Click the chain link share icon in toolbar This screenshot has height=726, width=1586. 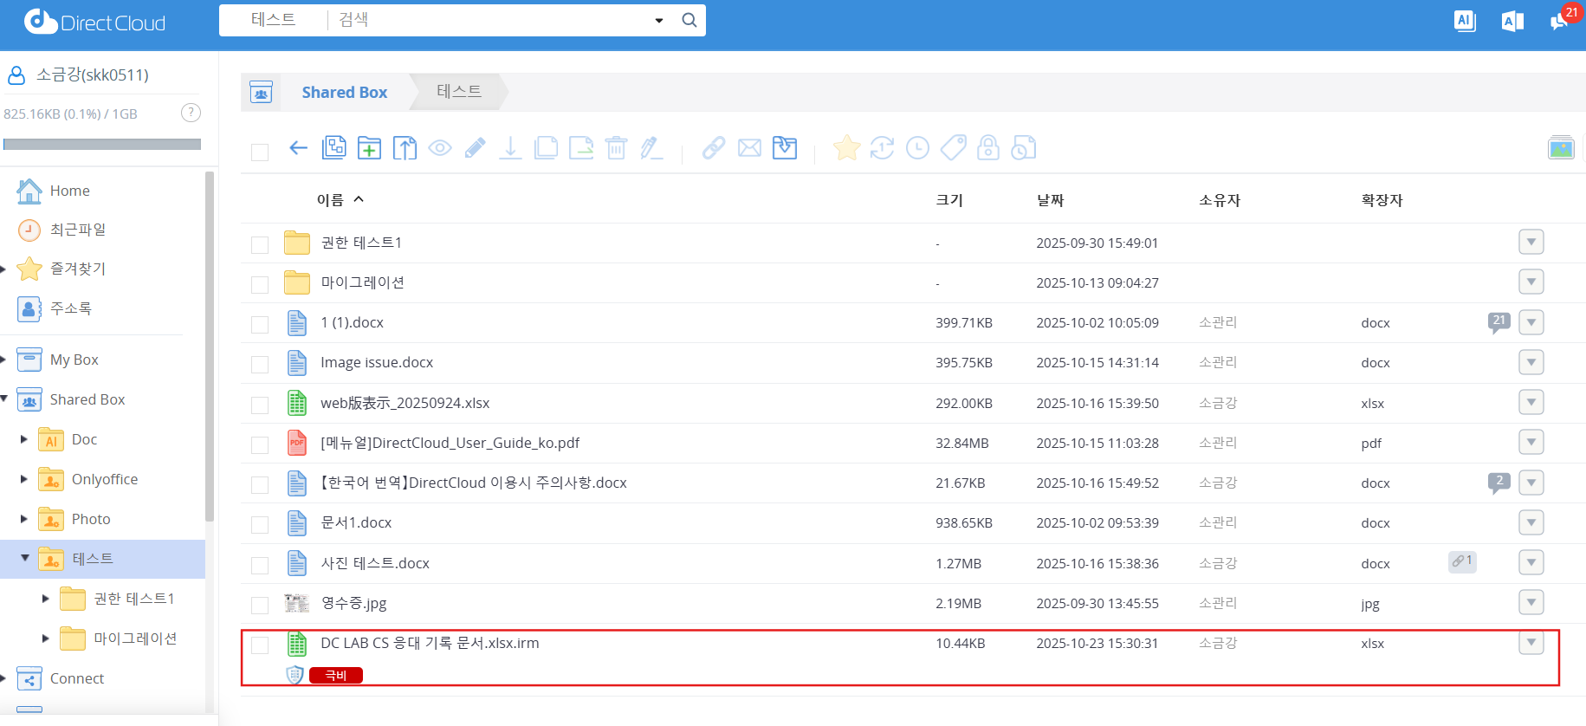714,148
